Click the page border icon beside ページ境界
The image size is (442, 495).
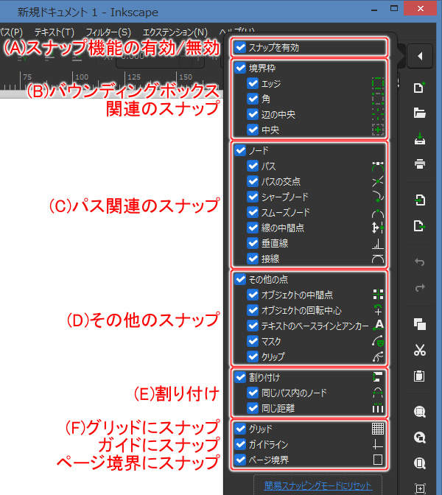[378, 460]
